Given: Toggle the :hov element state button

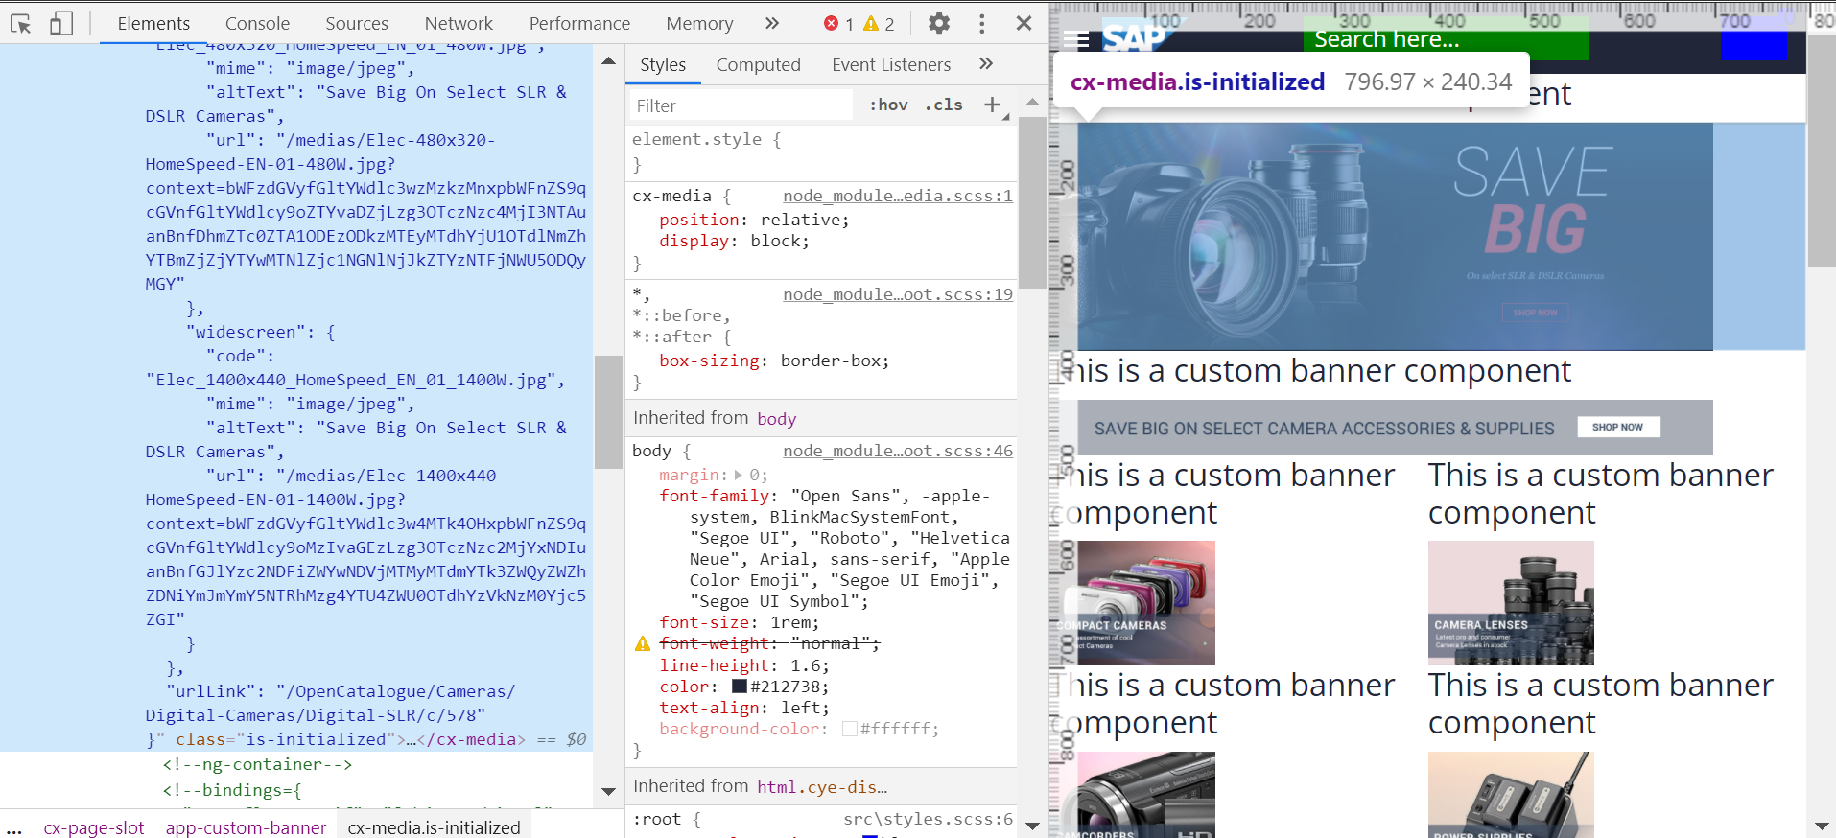Looking at the screenshot, I should [888, 105].
